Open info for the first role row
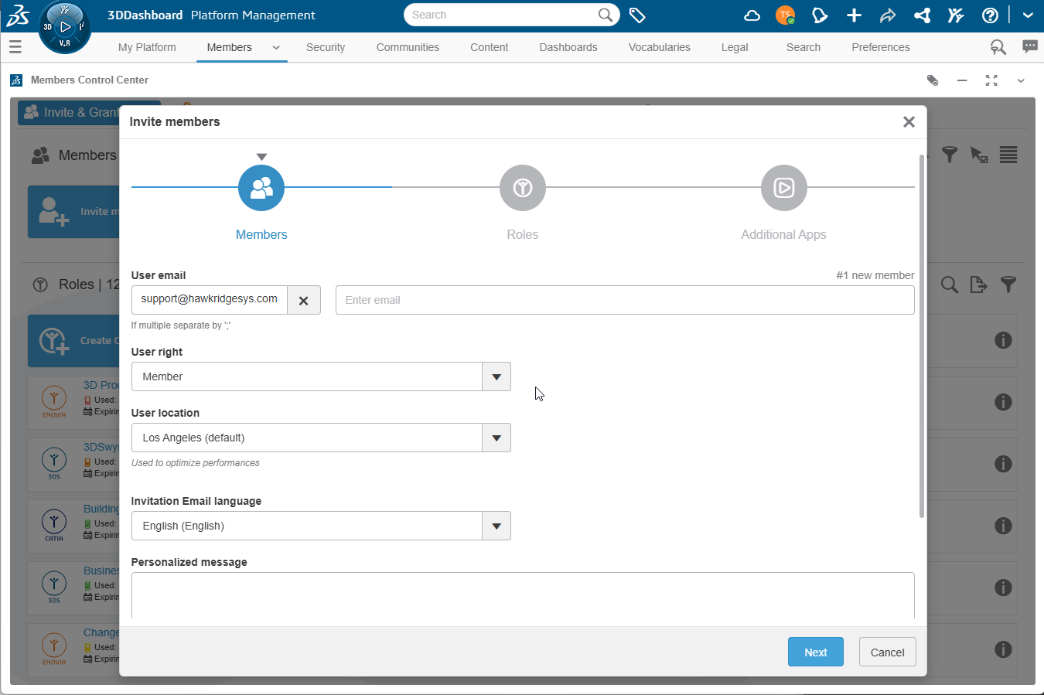 (x=1003, y=340)
